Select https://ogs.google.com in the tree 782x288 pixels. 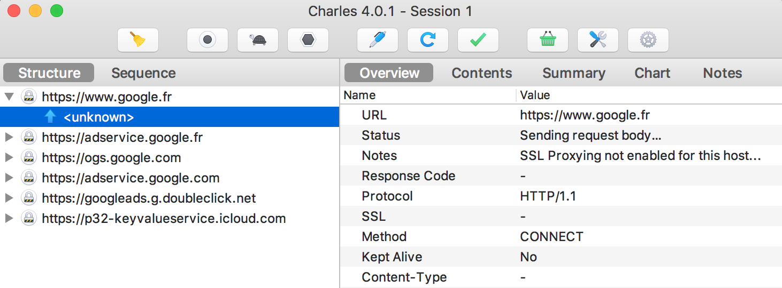111,158
